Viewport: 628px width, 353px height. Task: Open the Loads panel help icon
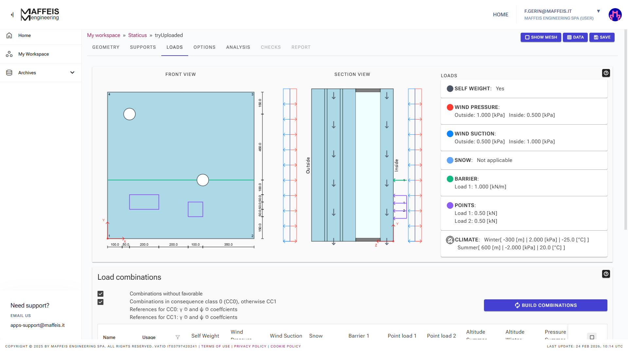(x=606, y=73)
